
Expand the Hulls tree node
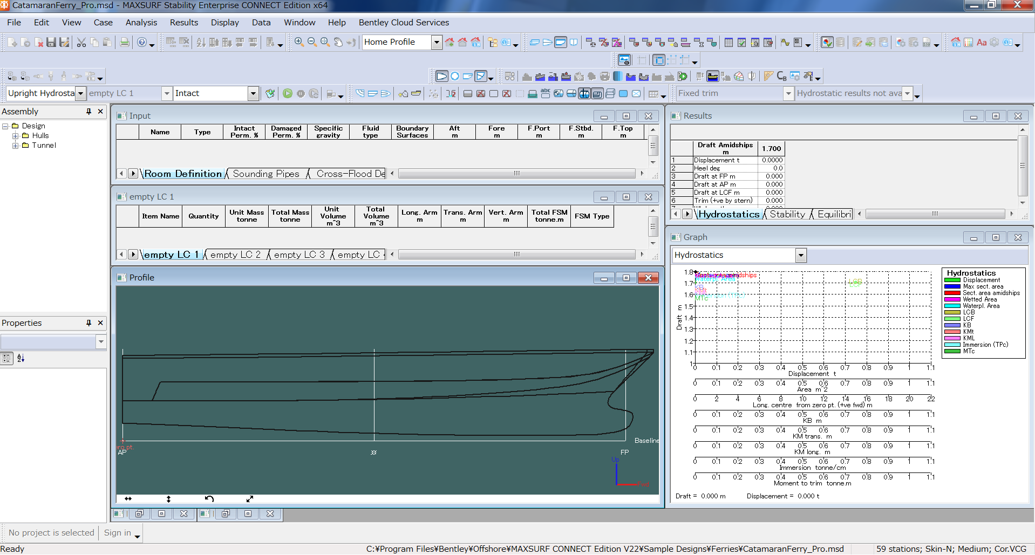[x=16, y=136]
